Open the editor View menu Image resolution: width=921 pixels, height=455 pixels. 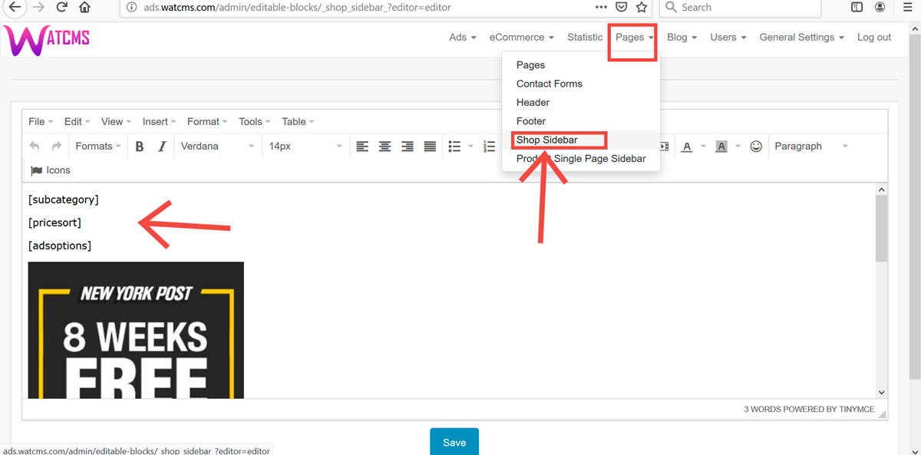[x=116, y=121]
